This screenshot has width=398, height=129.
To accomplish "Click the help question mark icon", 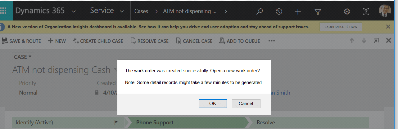I will pos(366,11).
